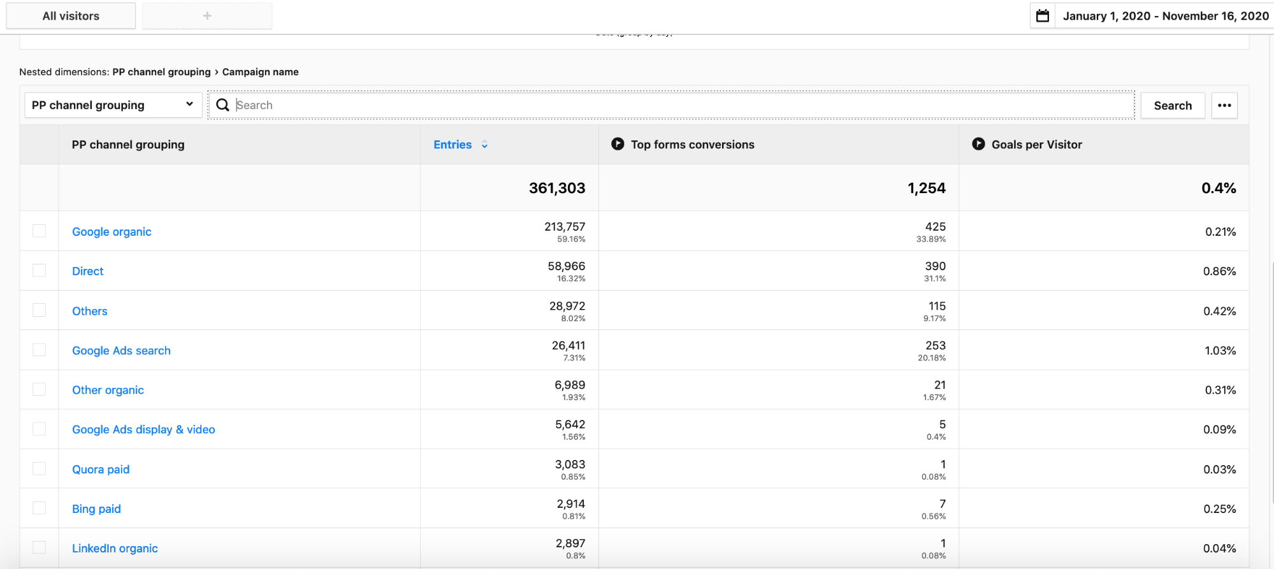Image resolution: width=1274 pixels, height=569 pixels.
Task: Click the magnifier icon in the search box
Action: pyautogui.click(x=222, y=105)
